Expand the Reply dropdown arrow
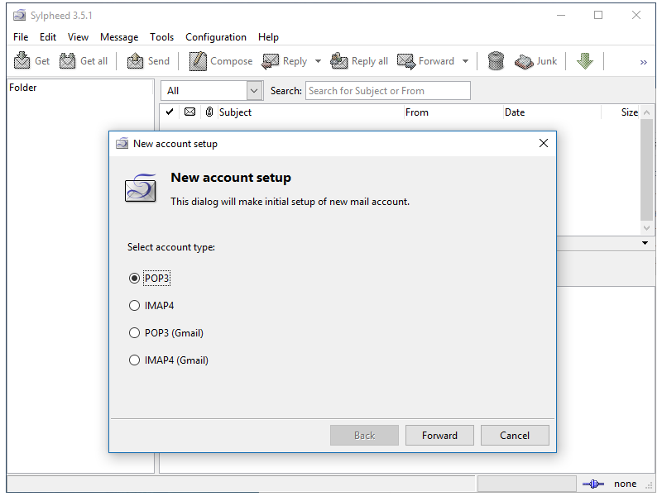The height and width of the screenshot is (496, 662). pos(318,61)
